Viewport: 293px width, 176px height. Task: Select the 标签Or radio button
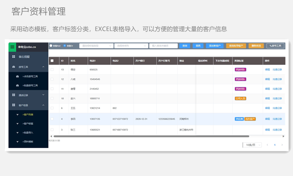65,45
